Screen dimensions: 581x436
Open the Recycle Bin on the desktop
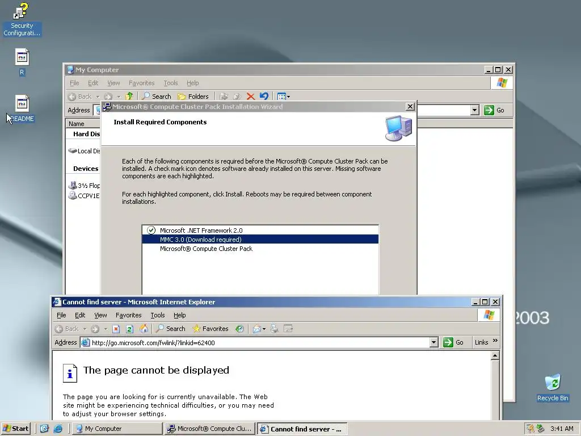click(553, 387)
